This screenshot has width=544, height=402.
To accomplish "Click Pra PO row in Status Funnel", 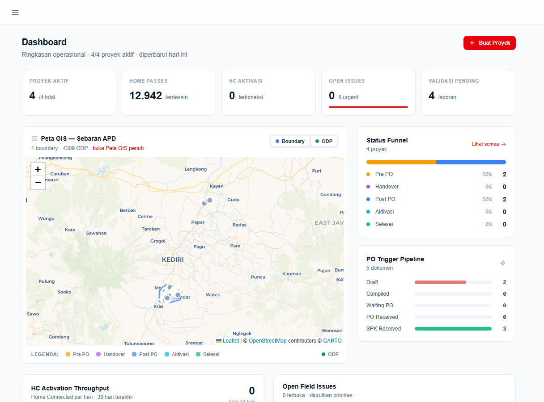I will click(436, 174).
